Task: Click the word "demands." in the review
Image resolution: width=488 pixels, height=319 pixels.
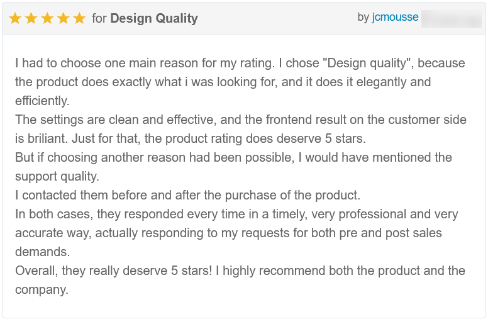Action: coord(43,252)
